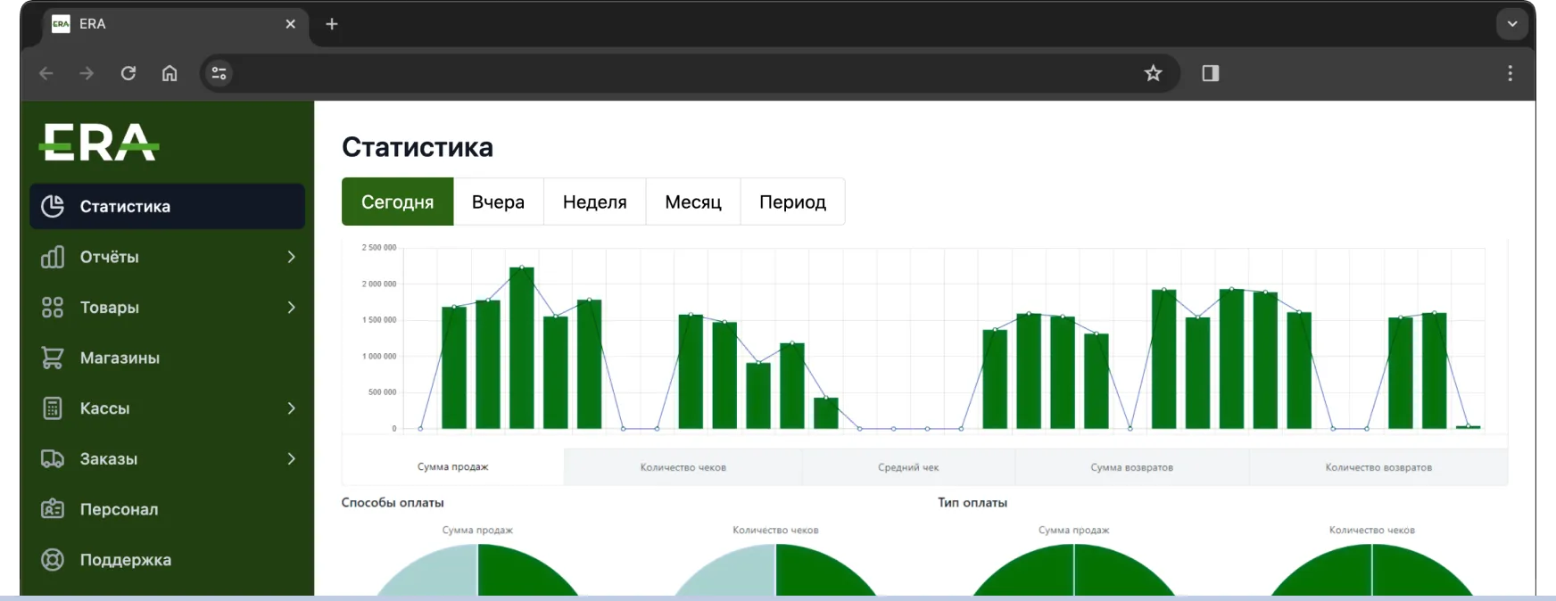Switch chart to Количество чеков
The width and height of the screenshot is (1556, 601).
click(x=683, y=467)
